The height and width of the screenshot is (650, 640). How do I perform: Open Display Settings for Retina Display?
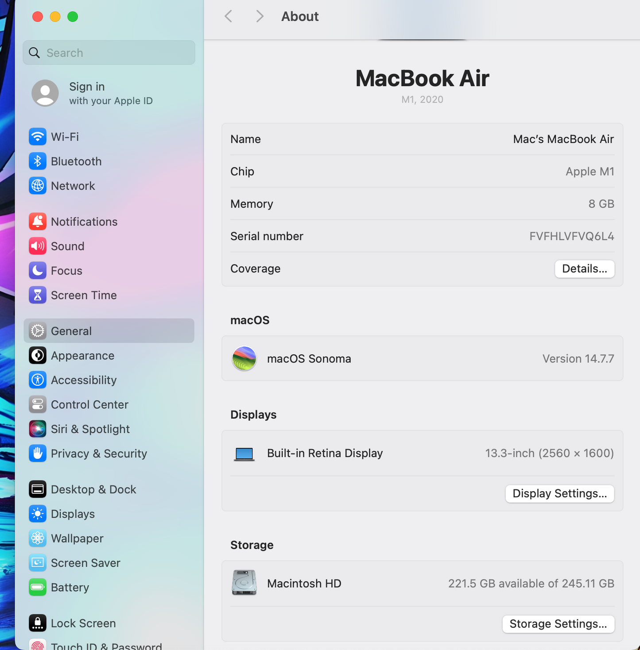[559, 493]
